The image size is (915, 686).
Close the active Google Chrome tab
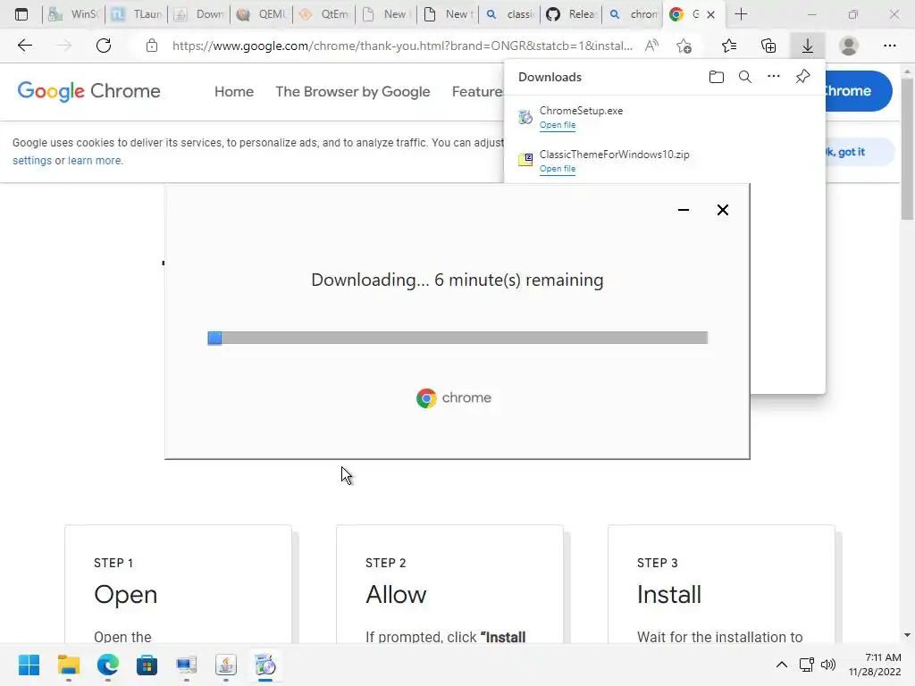point(710,15)
